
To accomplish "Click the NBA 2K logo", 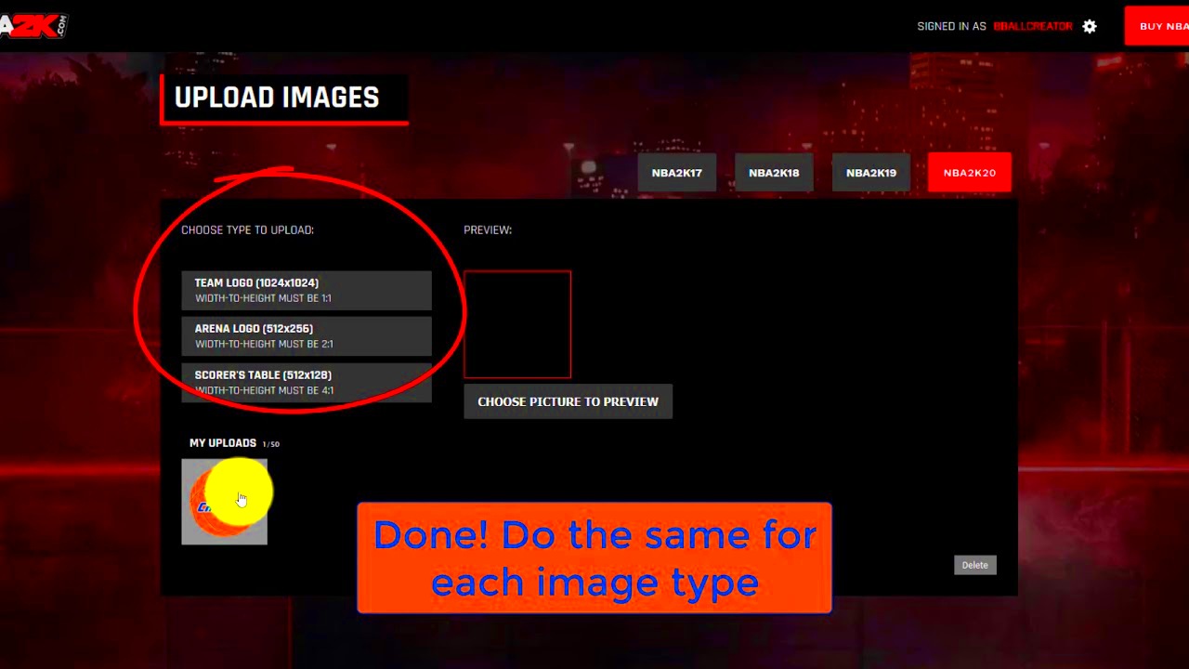I will pyautogui.click(x=33, y=26).
